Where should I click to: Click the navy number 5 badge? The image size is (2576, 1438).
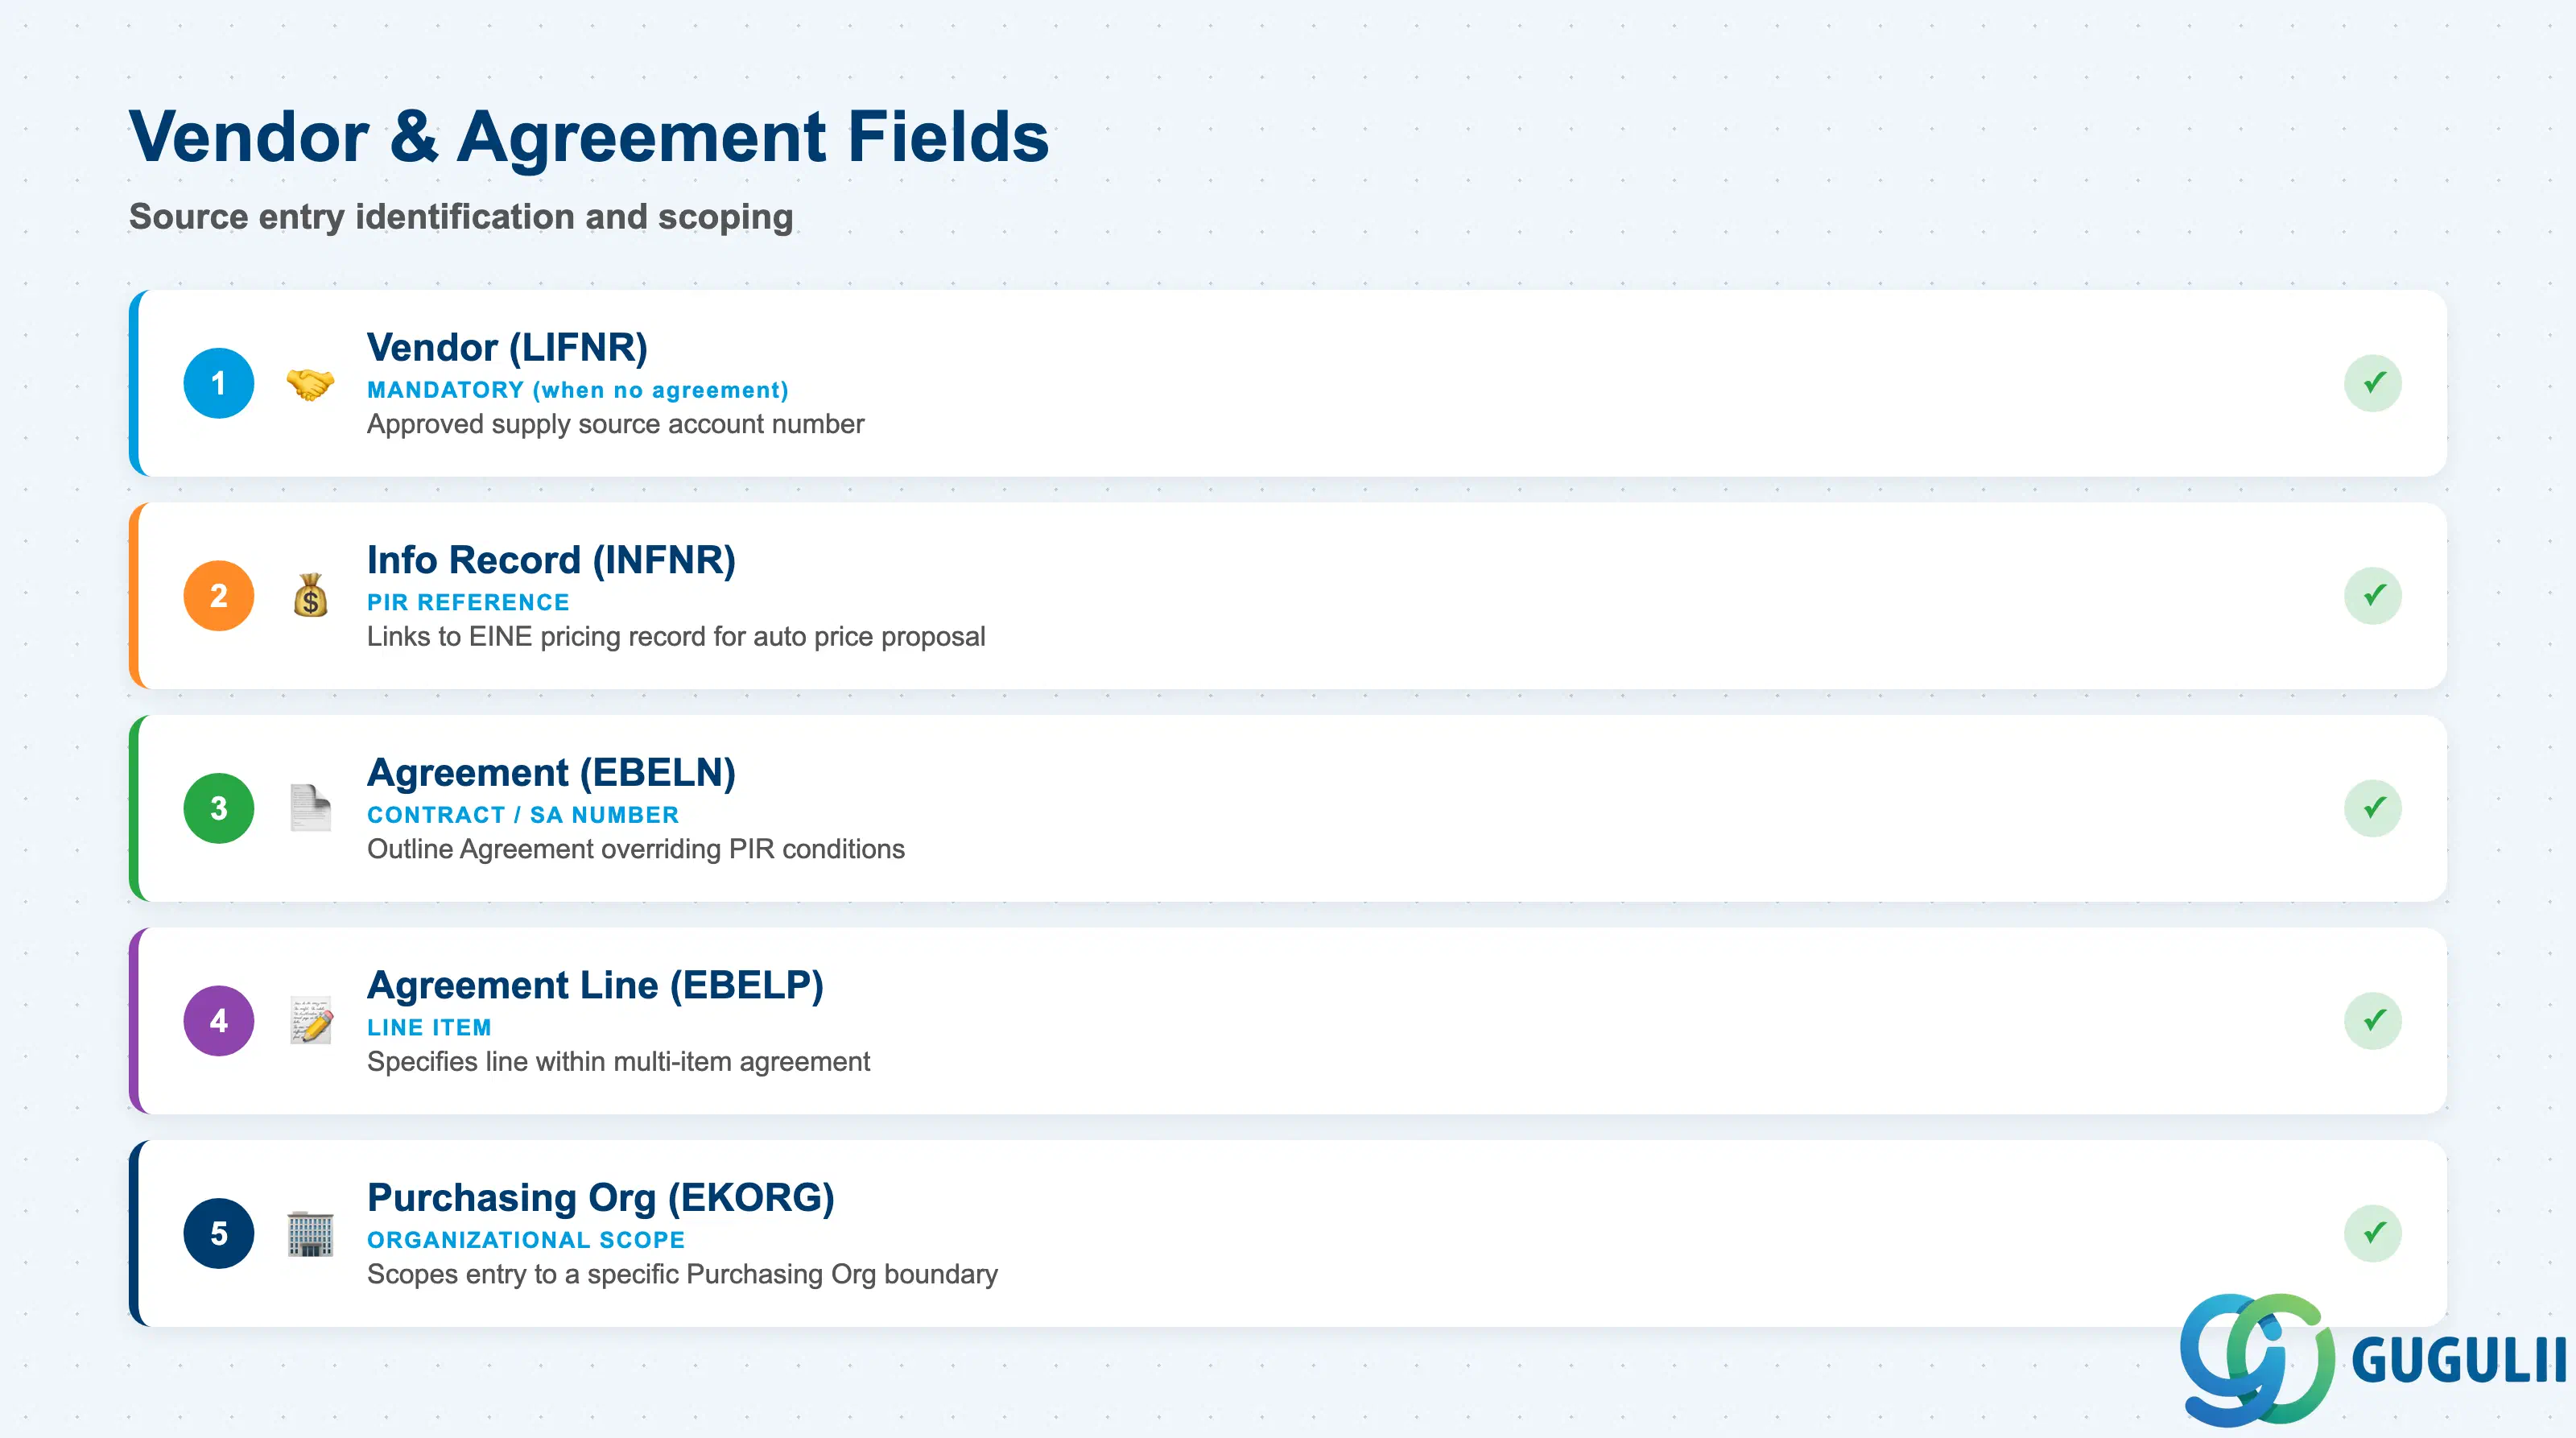click(x=219, y=1234)
